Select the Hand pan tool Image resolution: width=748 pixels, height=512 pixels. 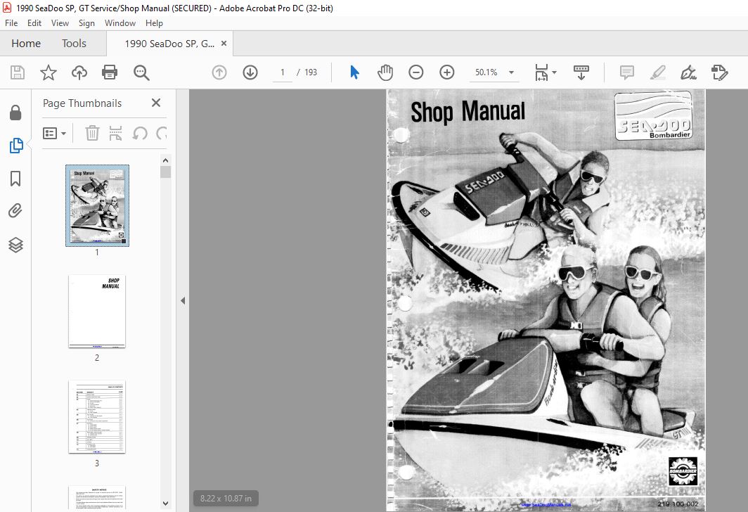[385, 72]
